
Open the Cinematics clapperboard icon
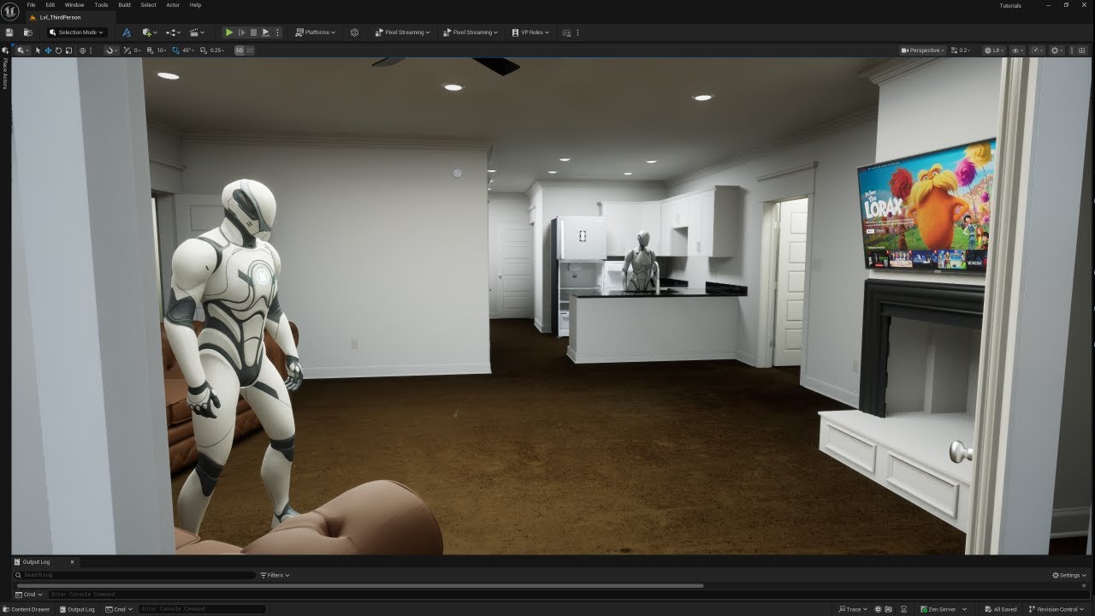point(197,33)
